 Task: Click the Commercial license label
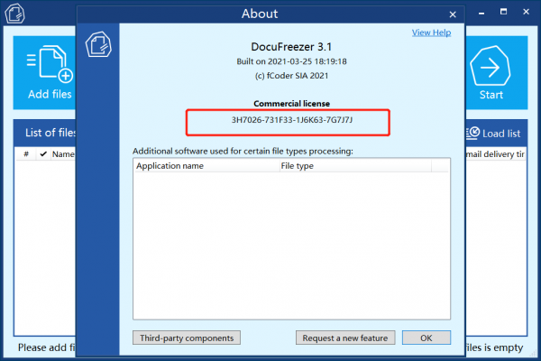coord(291,103)
